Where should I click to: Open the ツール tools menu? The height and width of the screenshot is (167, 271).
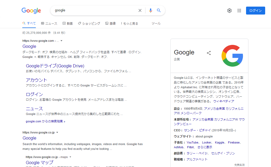(156, 24)
